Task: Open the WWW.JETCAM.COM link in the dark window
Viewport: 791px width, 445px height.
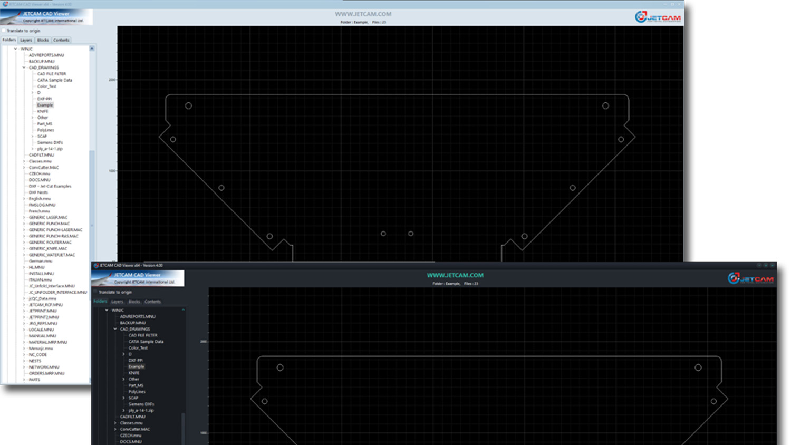Action: coord(455,275)
